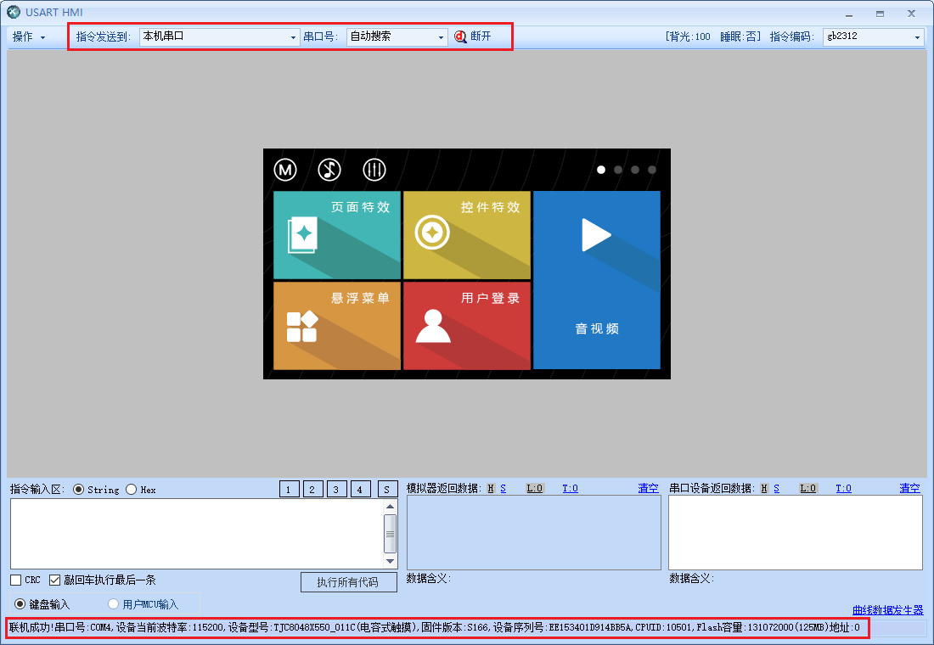Uncheck 回车执行最后一条 option
The image size is (934, 645).
coord(55,579)
